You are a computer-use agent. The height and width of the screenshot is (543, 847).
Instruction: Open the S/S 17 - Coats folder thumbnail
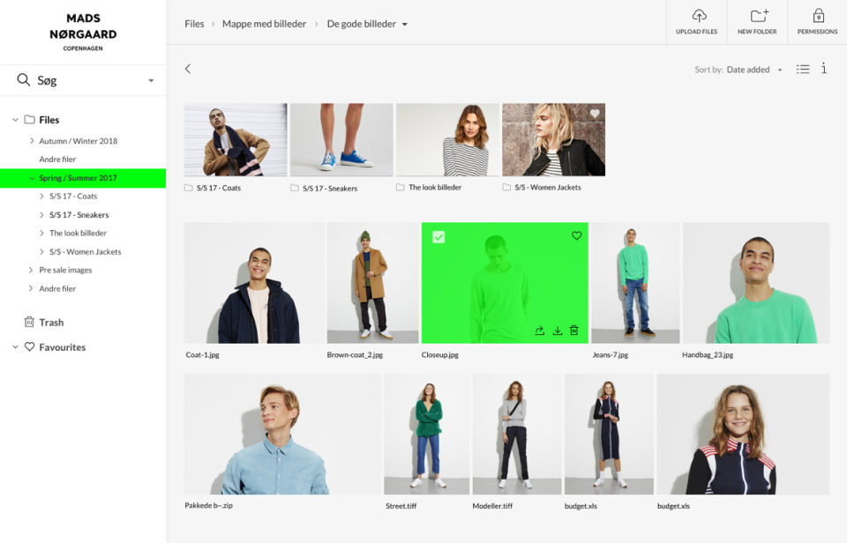tap(236, 140)
